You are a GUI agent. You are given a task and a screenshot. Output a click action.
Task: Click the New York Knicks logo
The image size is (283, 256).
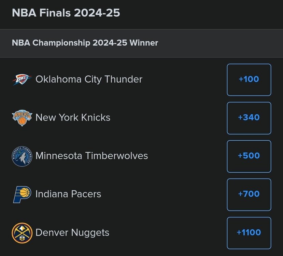click(22, 118)
